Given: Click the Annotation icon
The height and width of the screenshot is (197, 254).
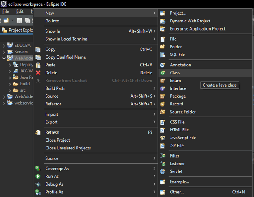Looking at the screenshot, I should click(x=162, y=65).
